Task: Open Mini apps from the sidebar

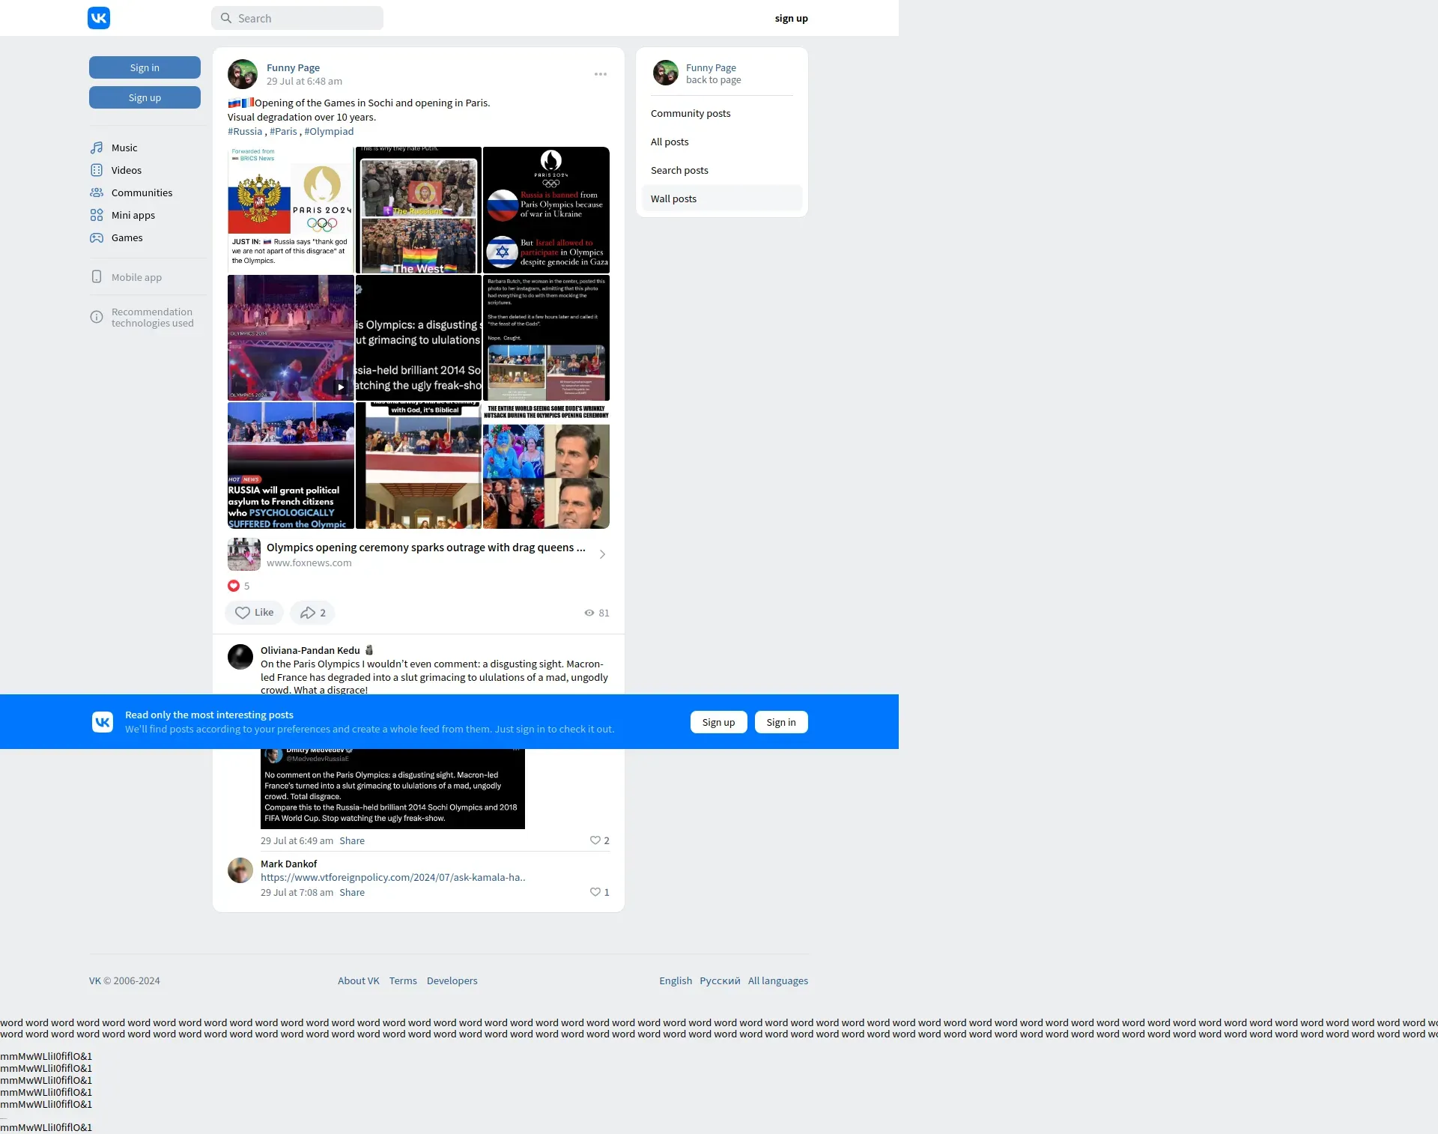Action: [x=133, y=215]
